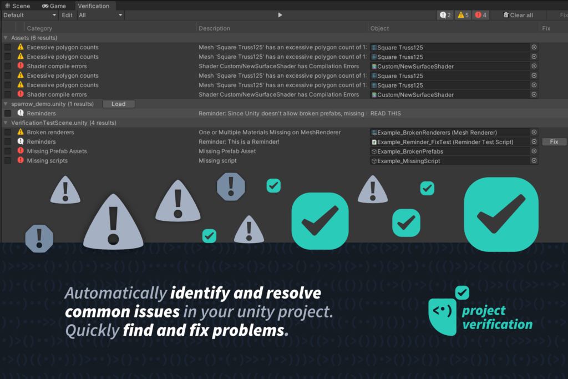Viewport: 568px width, 379px height.
Task: Collapse the Assets results group
Action: pyautogui.click(x=6, y=38)
